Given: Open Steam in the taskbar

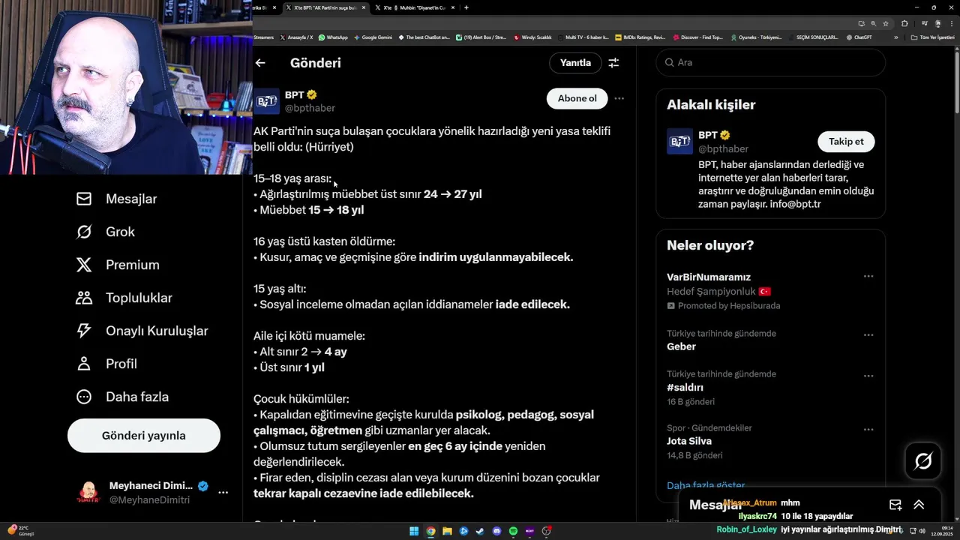Looking at the screenshot, I should 480,531.
